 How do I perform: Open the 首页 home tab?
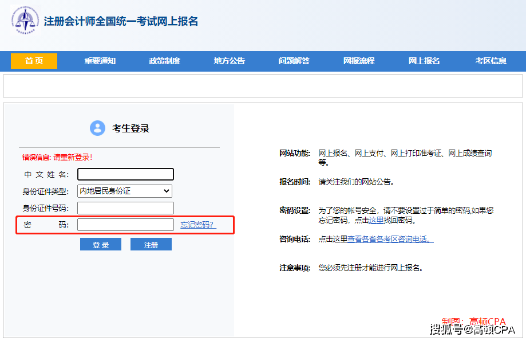click(x=34, y=61)
